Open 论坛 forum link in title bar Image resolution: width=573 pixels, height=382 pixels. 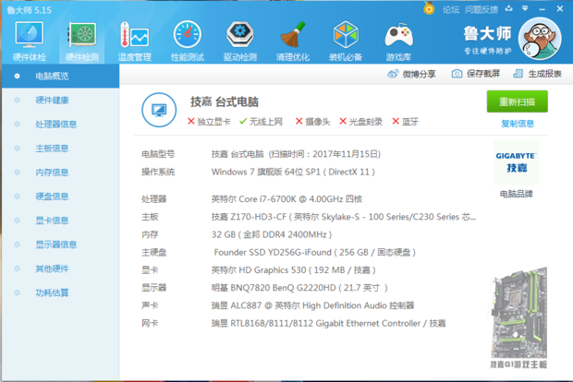coord(451,9)
